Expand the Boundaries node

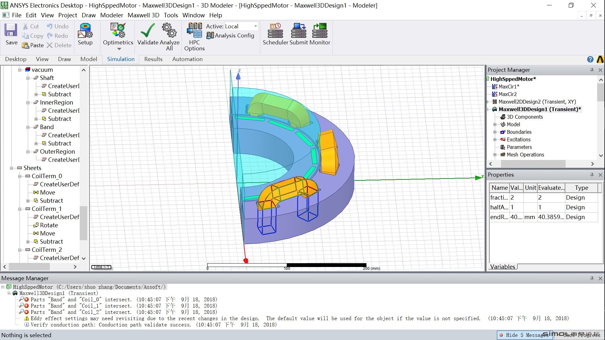point(495,132)
